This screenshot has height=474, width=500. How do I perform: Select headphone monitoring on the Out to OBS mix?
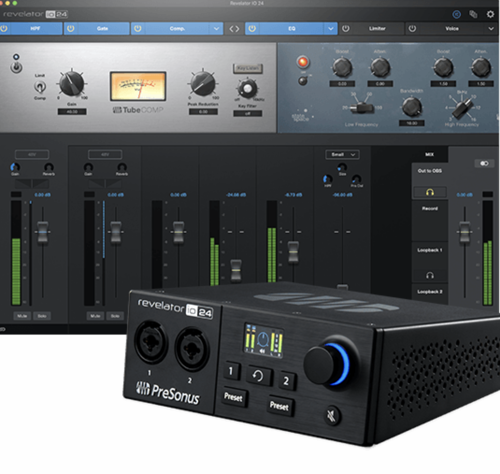click(430, 192)
